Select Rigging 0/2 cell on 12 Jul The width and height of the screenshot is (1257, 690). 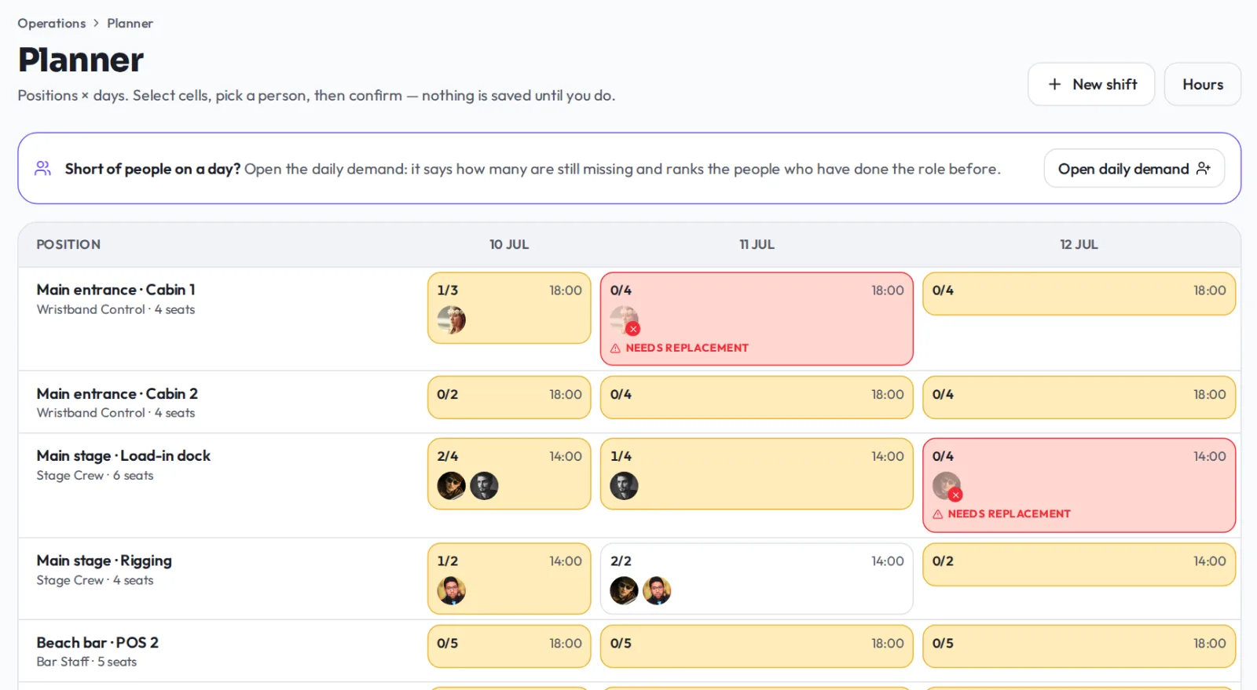pyautogui.click(x=1079, y=564)
